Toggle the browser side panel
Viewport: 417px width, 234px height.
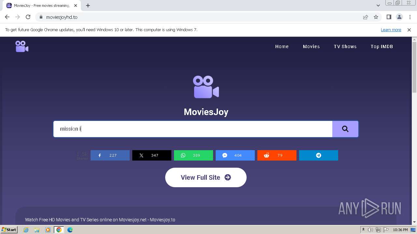389,17
